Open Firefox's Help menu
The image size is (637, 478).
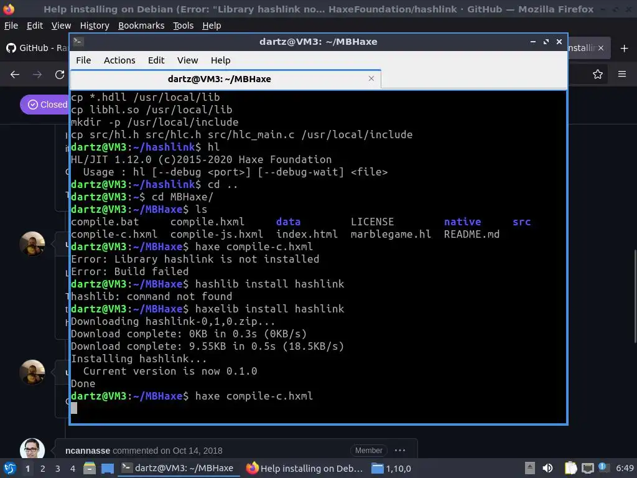point(212,26)
